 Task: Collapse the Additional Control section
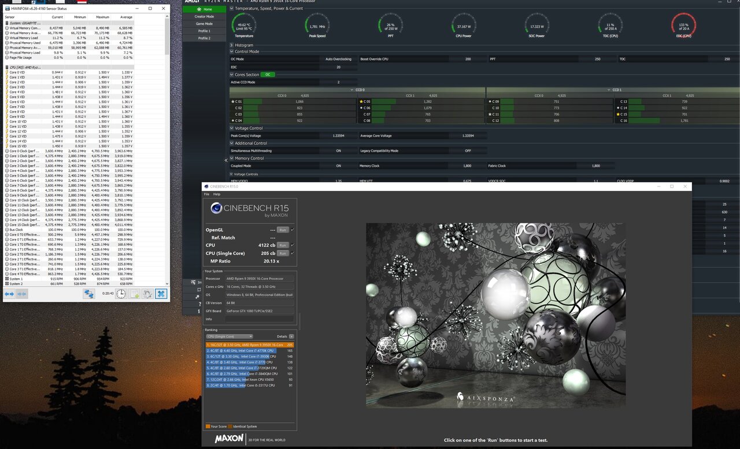coord(232,143)
